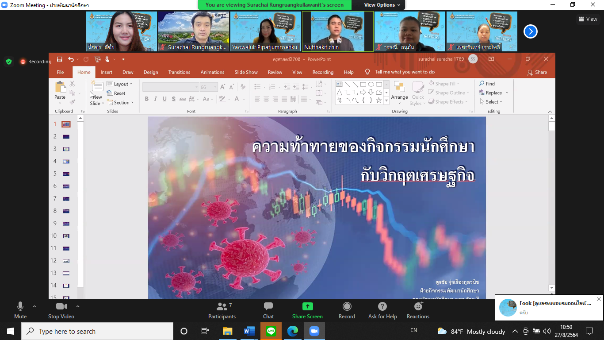Click the Windows taskbar search box

click(97, 331)
